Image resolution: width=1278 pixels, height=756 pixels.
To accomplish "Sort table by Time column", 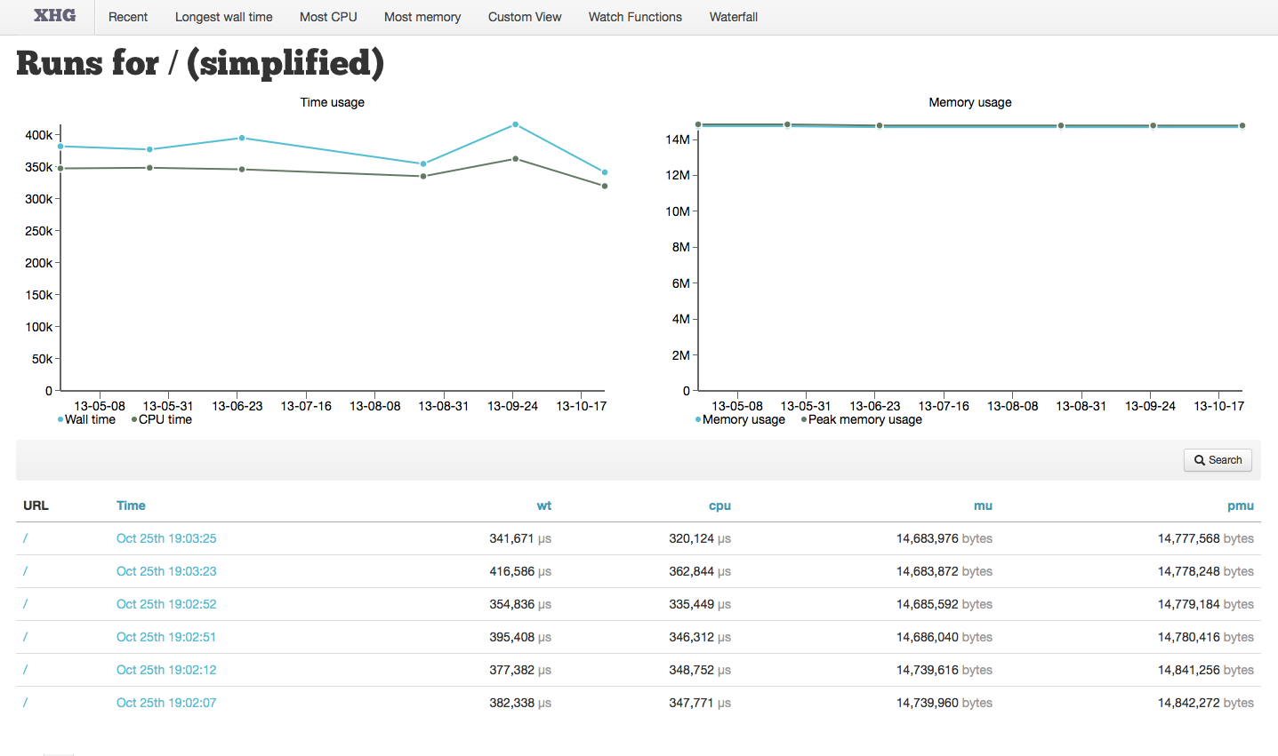I will click(x=131, y=505).
